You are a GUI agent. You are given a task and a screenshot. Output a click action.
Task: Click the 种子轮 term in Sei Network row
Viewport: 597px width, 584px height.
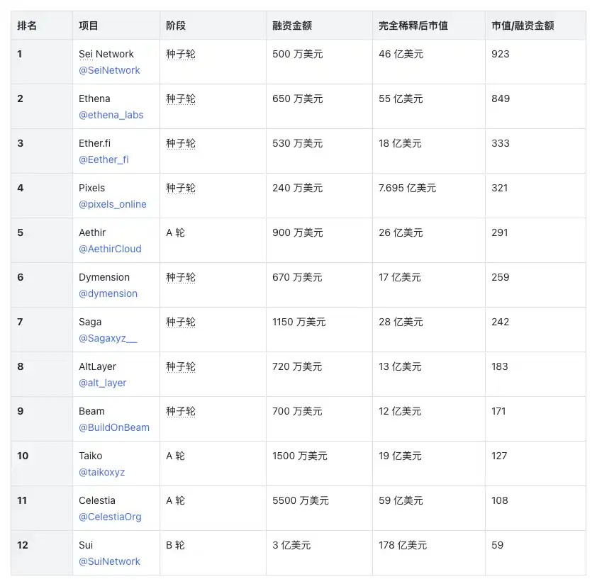(x=180, y=54)
